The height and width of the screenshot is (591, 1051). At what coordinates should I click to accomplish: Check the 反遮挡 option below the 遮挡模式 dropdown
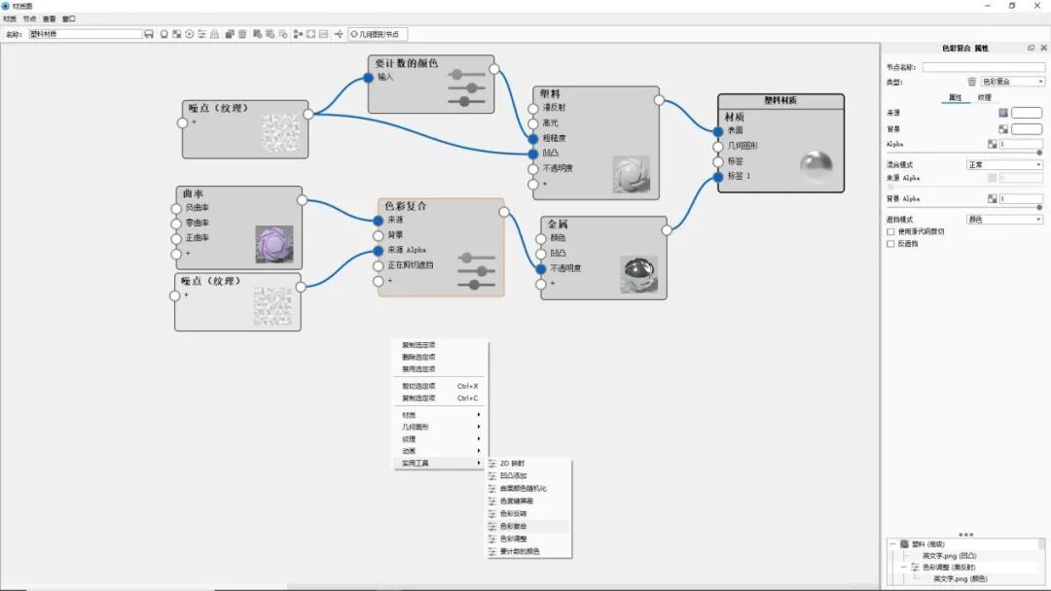point(891,243)
